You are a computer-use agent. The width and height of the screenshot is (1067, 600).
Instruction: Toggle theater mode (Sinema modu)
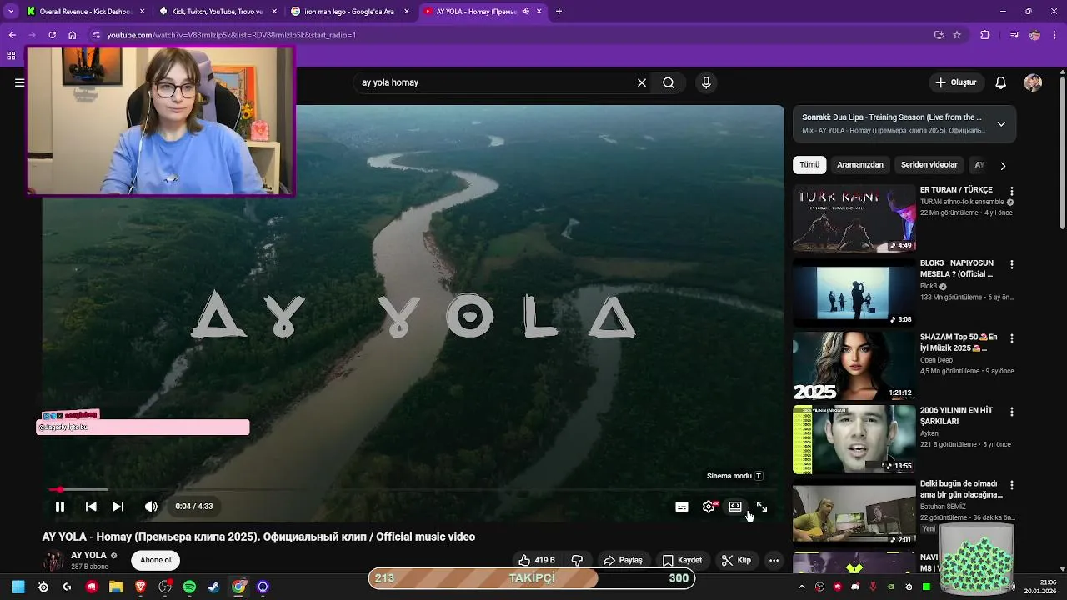coord(735,507)
